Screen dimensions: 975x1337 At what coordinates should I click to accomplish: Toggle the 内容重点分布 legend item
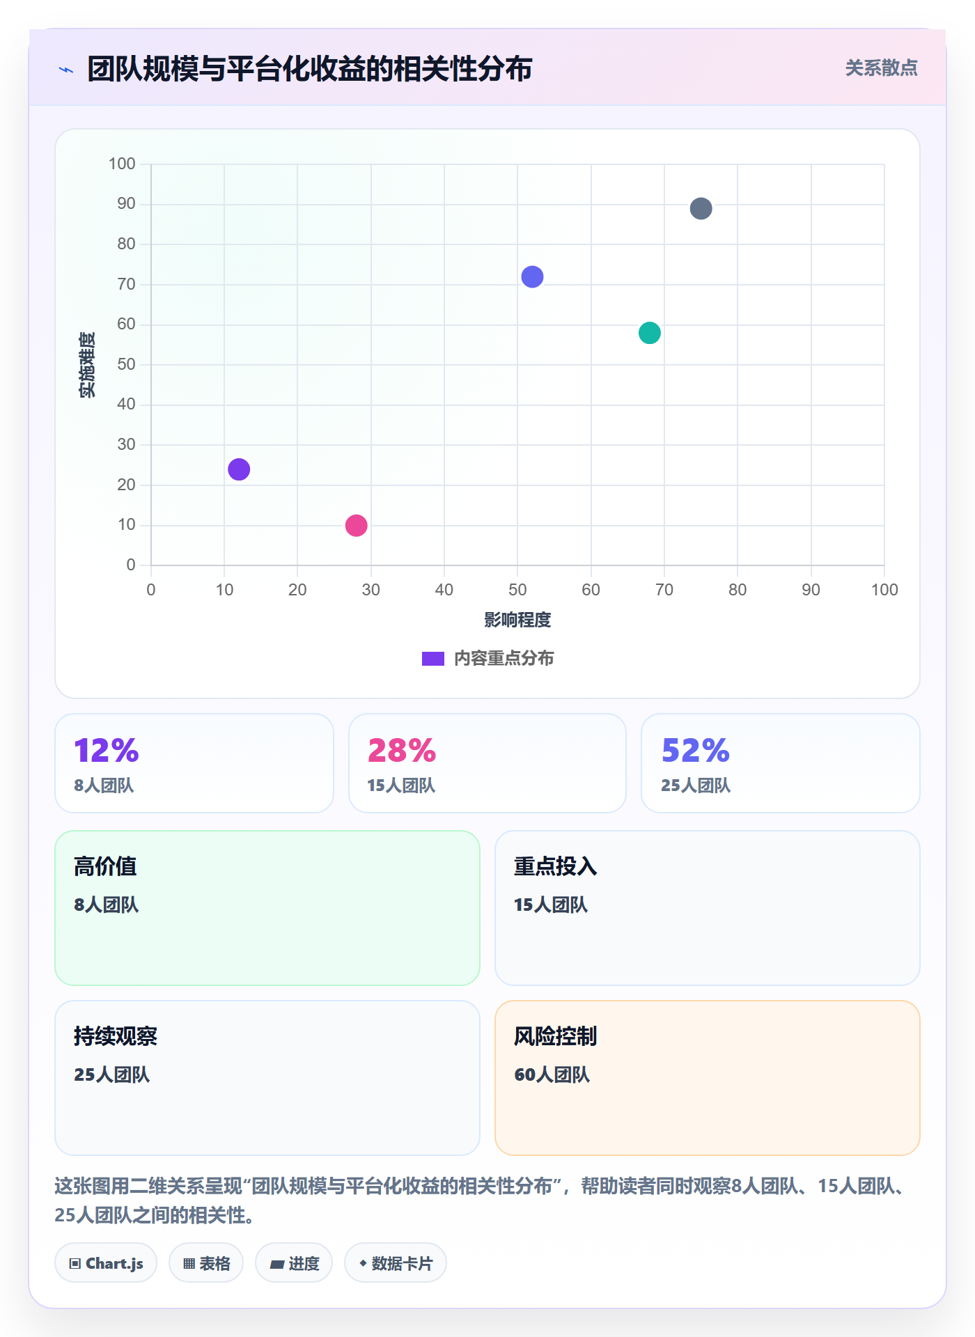(487, 659)
